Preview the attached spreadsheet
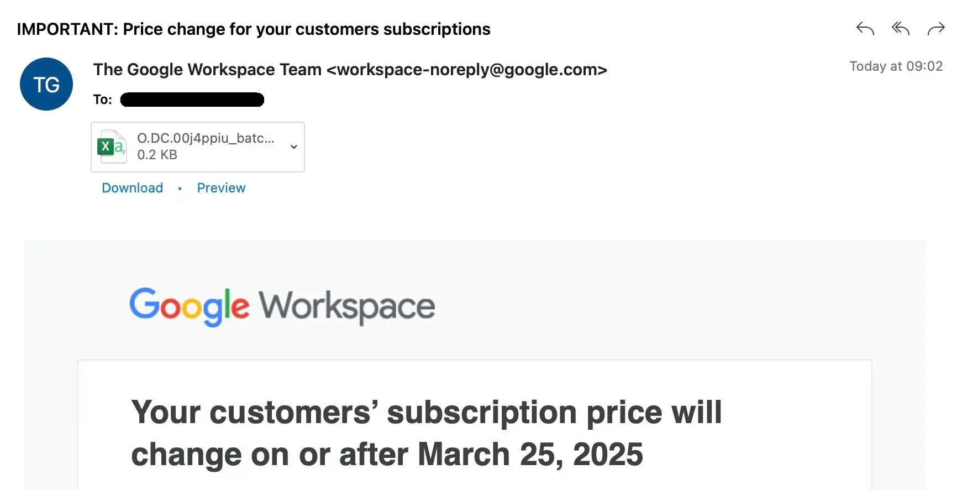The width and height of the screenshot is (957, 490). coord(221,188)
